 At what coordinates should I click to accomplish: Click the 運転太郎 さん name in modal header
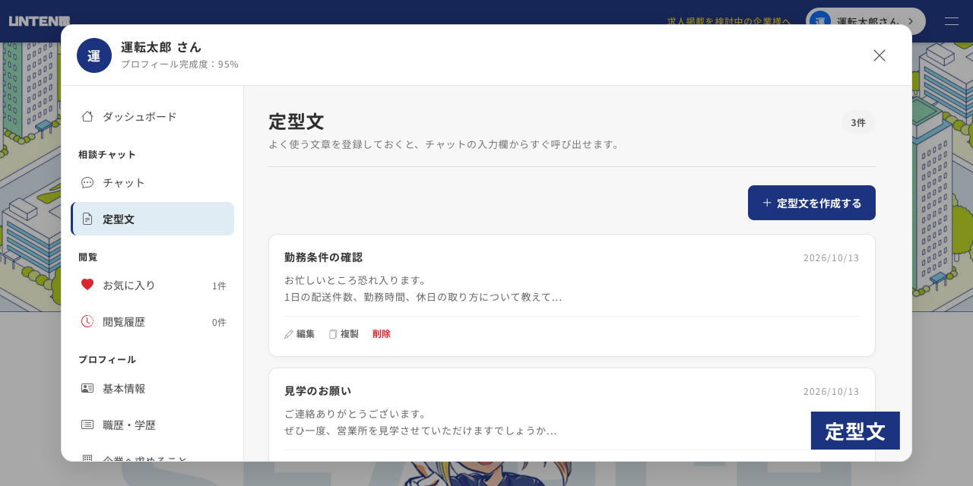(161, 47)
